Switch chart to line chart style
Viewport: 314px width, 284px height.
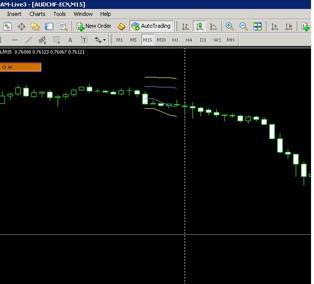coord(213,26)
